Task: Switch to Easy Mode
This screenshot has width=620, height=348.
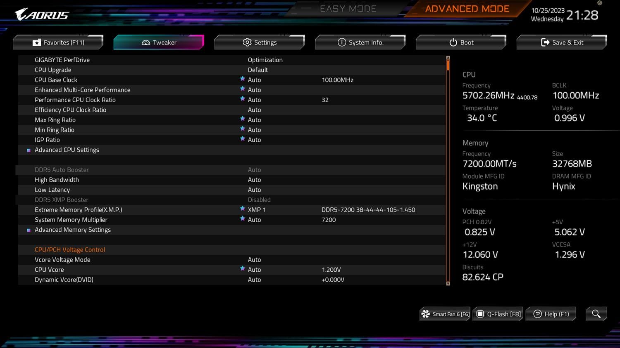Action: pos(348,9)
